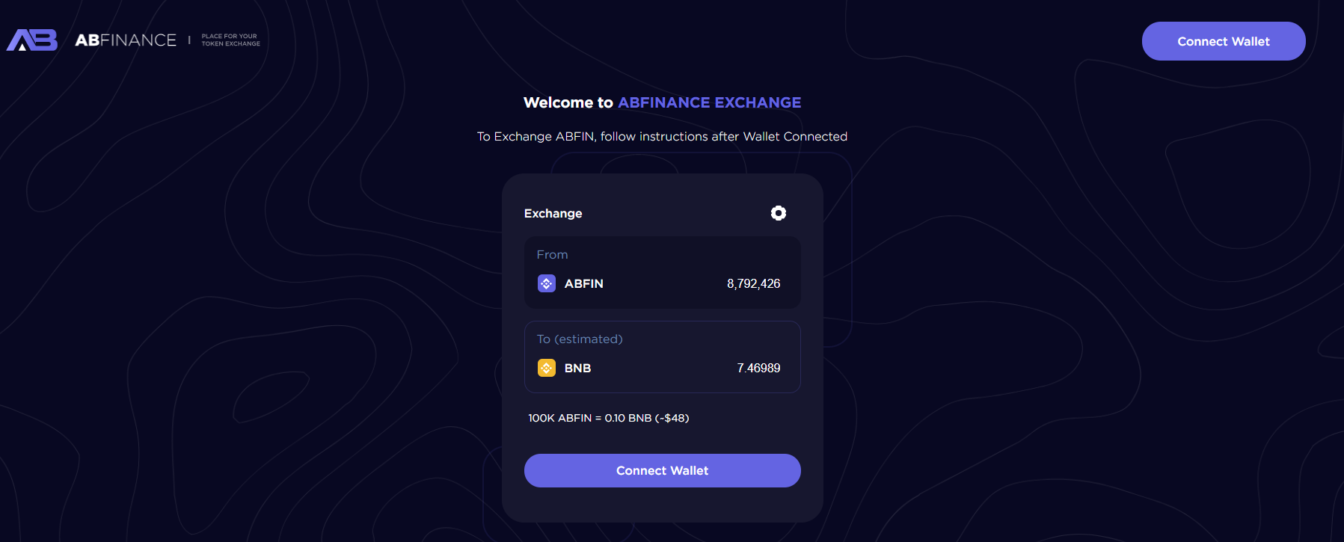Screen dimensions: 1344x542
Task: Select the BNB token label
Action: [x=577, y=368]
